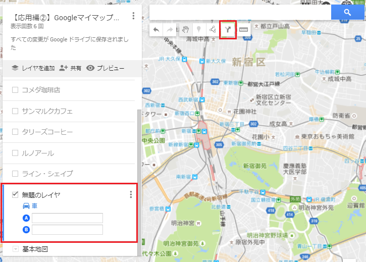The height and width of the screenshot is (262, 366).
Task: Click 花園神社 shrine marker on map
Action: [x=229, y=112]
